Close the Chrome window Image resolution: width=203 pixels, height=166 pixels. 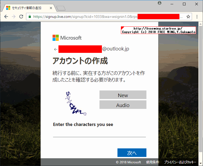pos(197,4)
